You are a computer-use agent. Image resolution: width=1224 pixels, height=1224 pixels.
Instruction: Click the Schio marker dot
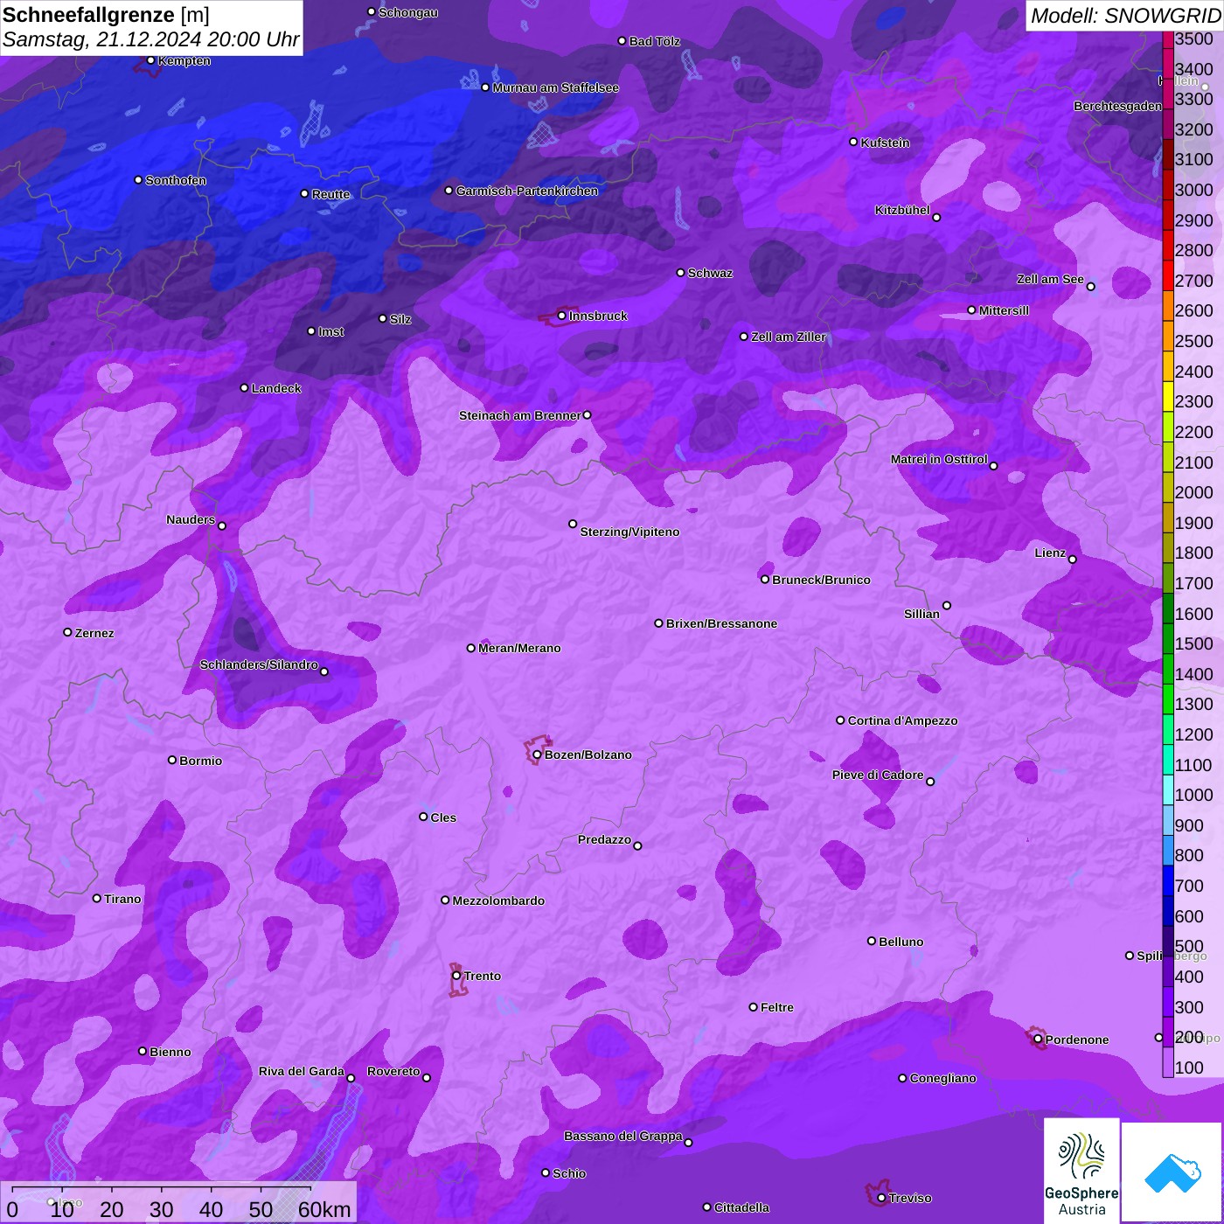point(546,1173)
